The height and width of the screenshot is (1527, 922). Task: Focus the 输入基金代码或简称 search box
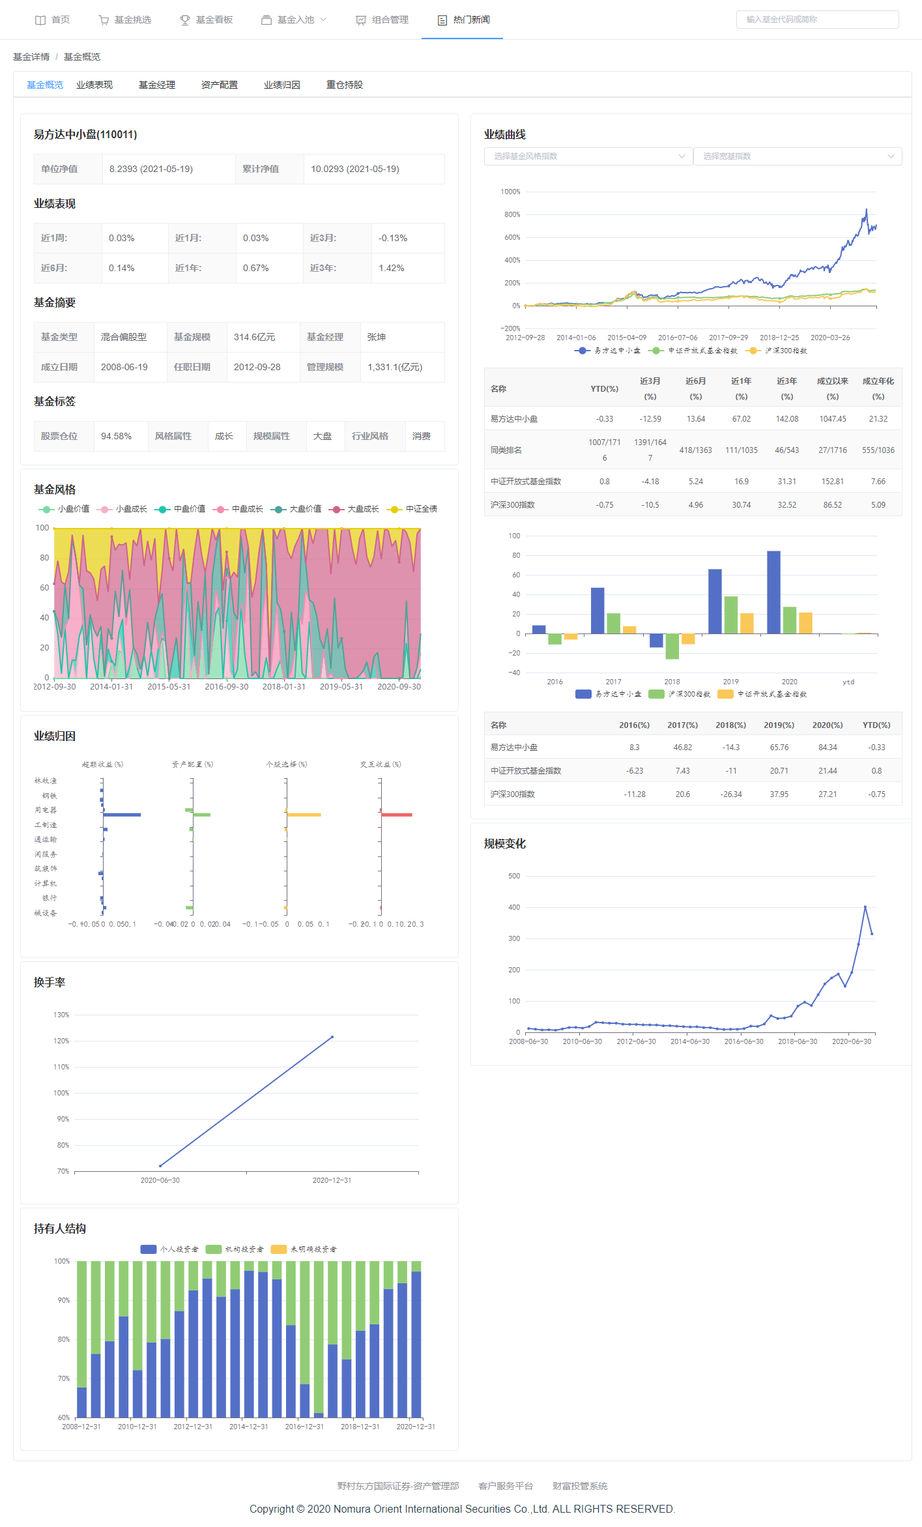click(x=817, y=20)
